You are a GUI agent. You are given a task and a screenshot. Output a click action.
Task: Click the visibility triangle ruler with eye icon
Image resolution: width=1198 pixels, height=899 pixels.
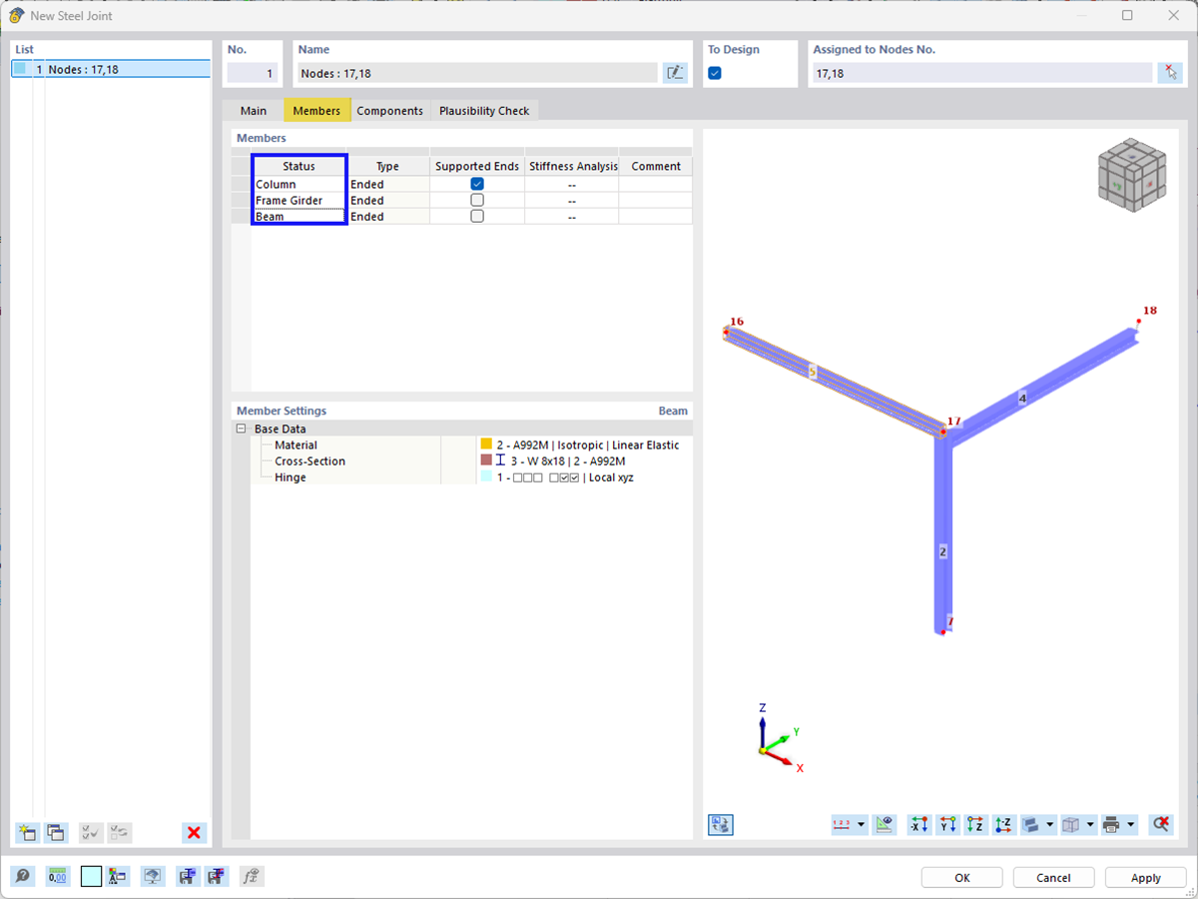click(884, 825)
